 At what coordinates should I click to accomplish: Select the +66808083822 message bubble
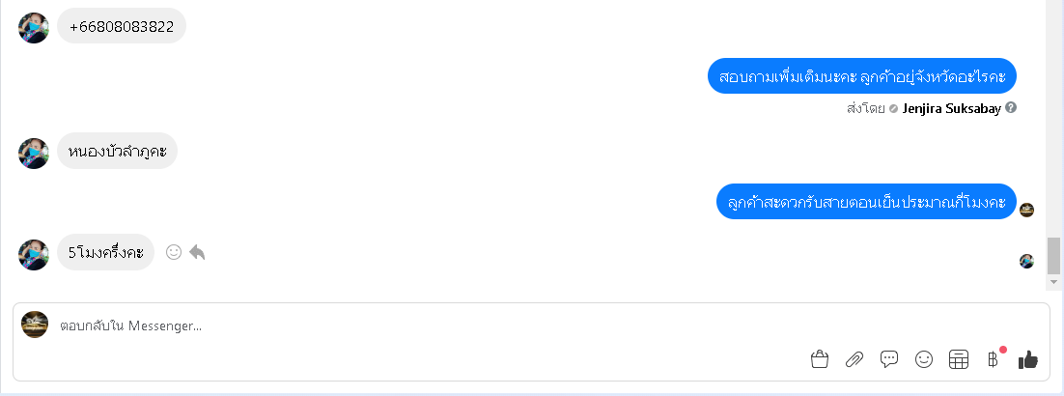(122, 26)
